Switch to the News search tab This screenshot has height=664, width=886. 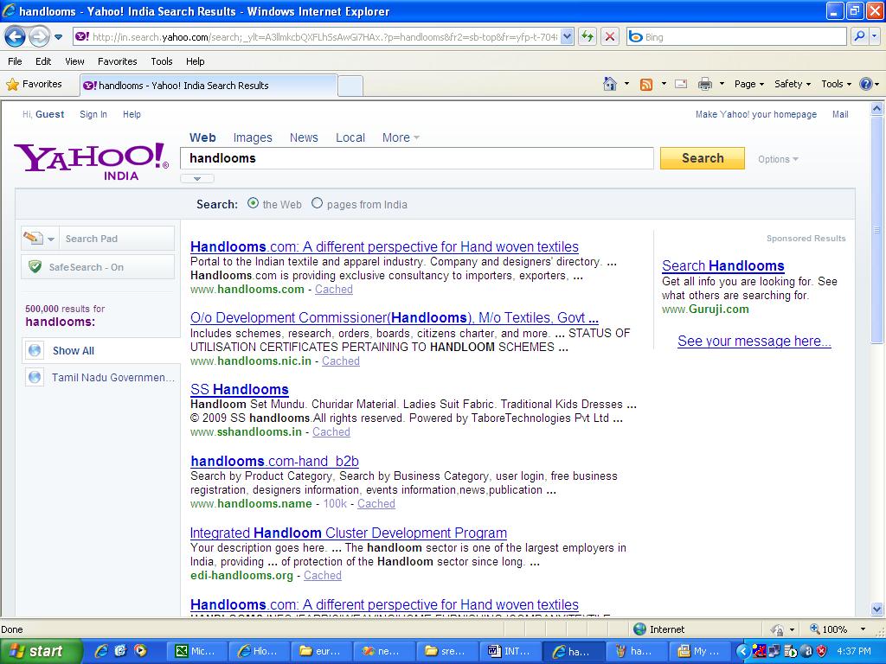(x=304, y=137)
